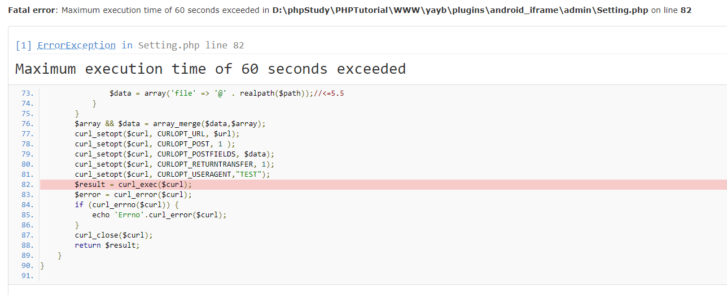This screenshot has width=727, height=295.
Task: Click the array_merge code line
Action: 169,123
